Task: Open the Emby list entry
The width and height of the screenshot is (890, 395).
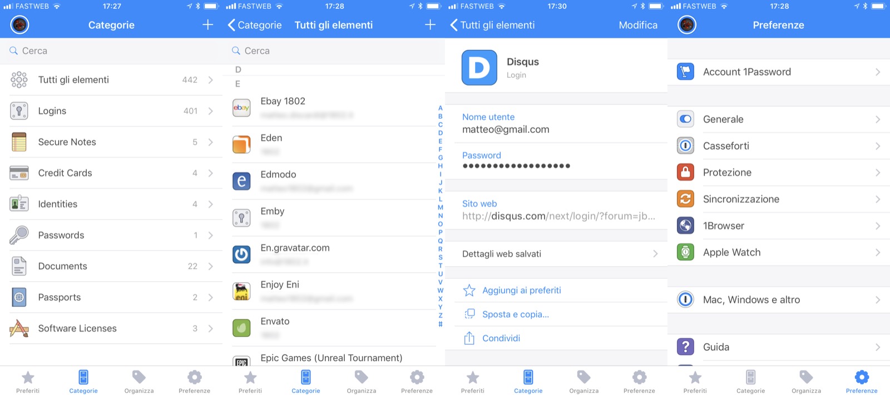Action: click(x=334, y=218)
